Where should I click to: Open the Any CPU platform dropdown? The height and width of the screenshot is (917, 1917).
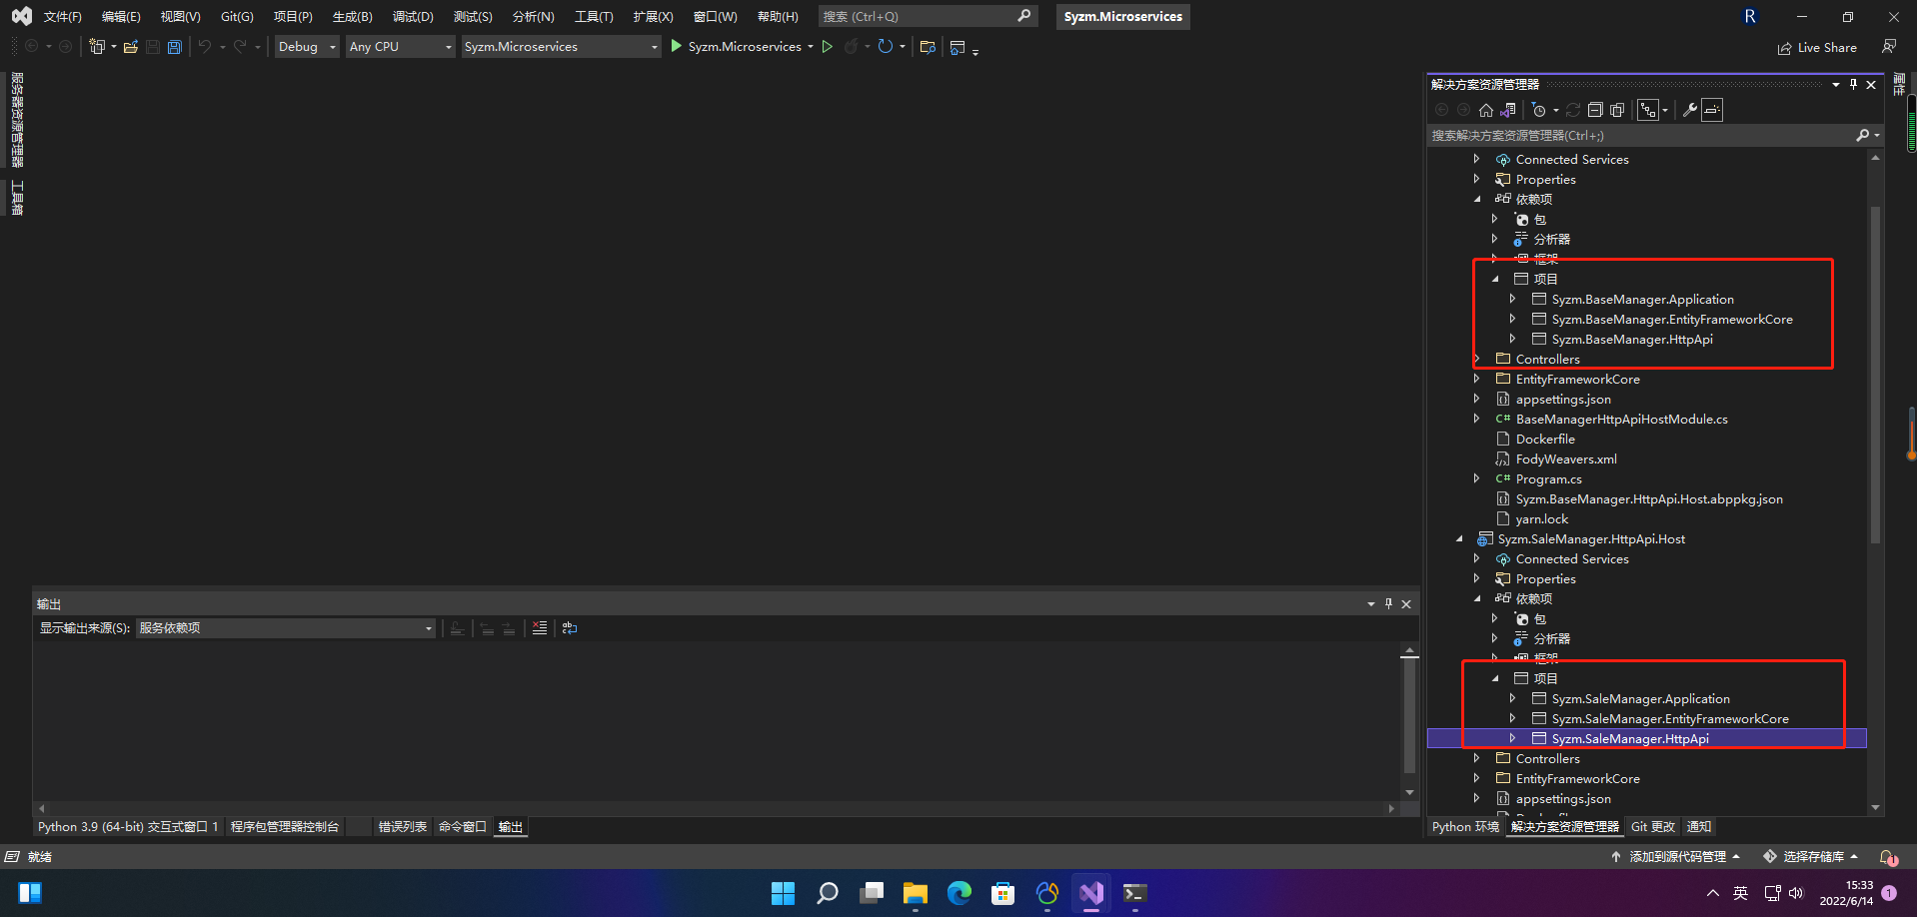pyautogui.click(x=400, y=47)
